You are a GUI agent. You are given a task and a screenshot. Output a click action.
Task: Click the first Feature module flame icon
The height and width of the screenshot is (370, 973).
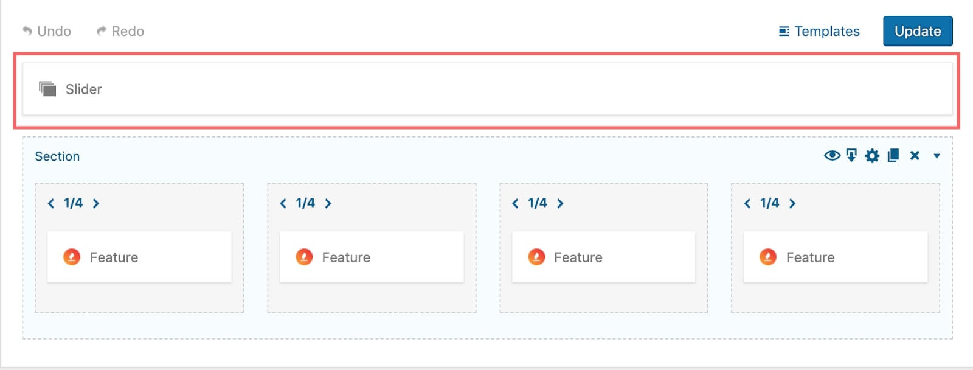click(x=72, y=257)
